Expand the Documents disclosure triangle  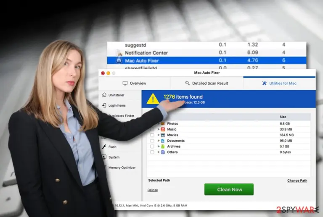[159, 141]
